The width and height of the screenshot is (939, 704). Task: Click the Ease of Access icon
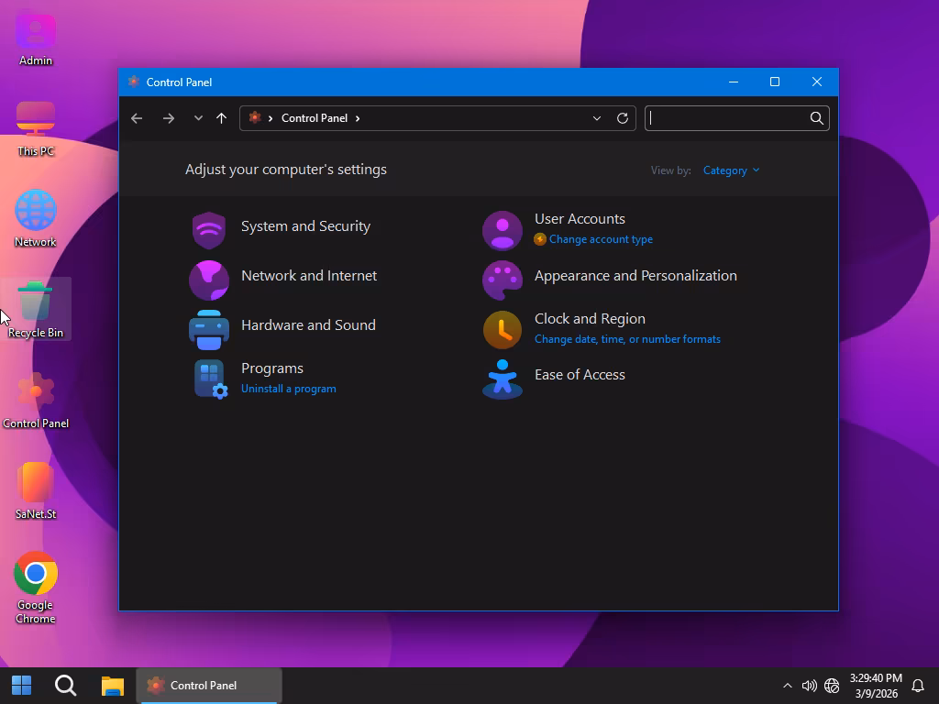click(502, 379)
